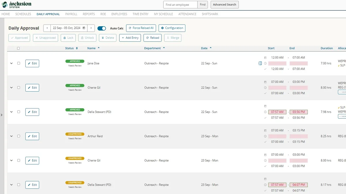The width and height of the screenshot is (346, 194).
Task: Expand the collapsed left side panel
Action: click(2, 115)
